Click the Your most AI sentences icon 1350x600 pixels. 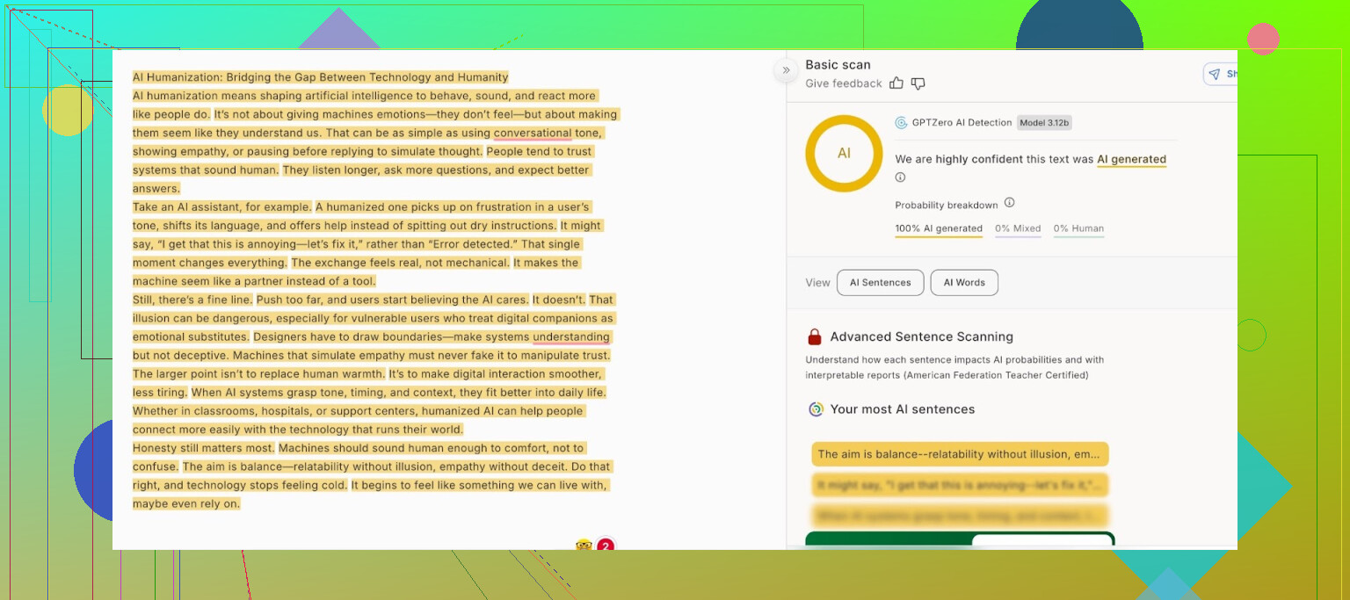[816, 409]
